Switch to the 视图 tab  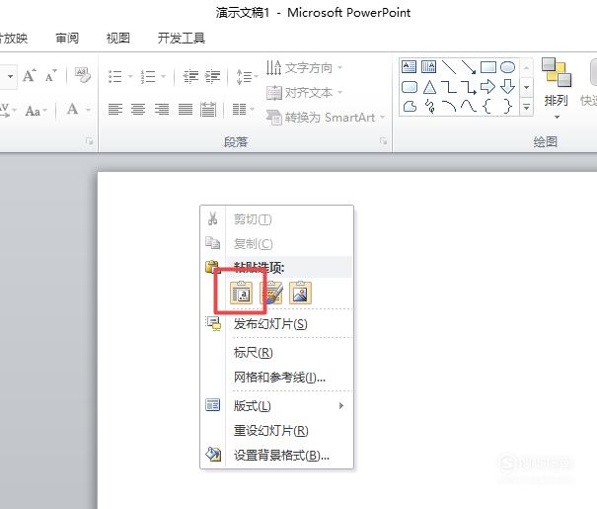point(118,39)
